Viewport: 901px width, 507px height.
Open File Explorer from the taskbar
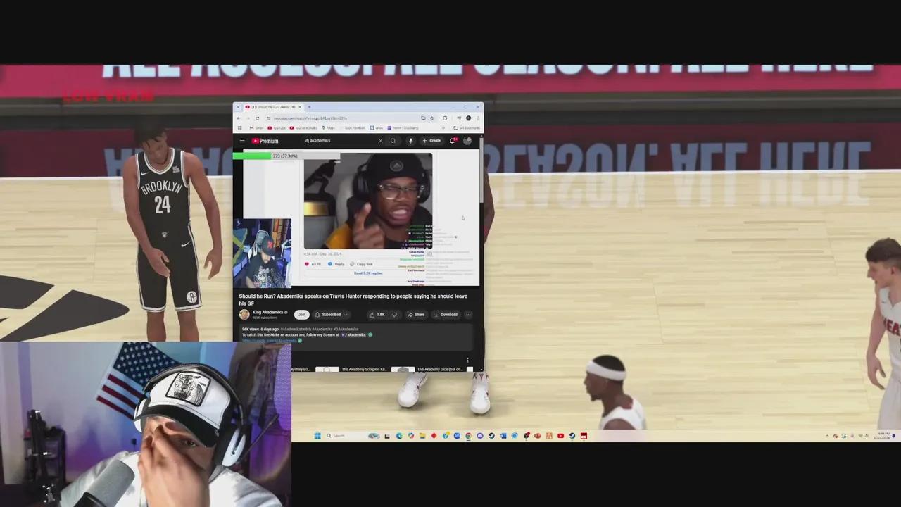(x=422, y=436)
